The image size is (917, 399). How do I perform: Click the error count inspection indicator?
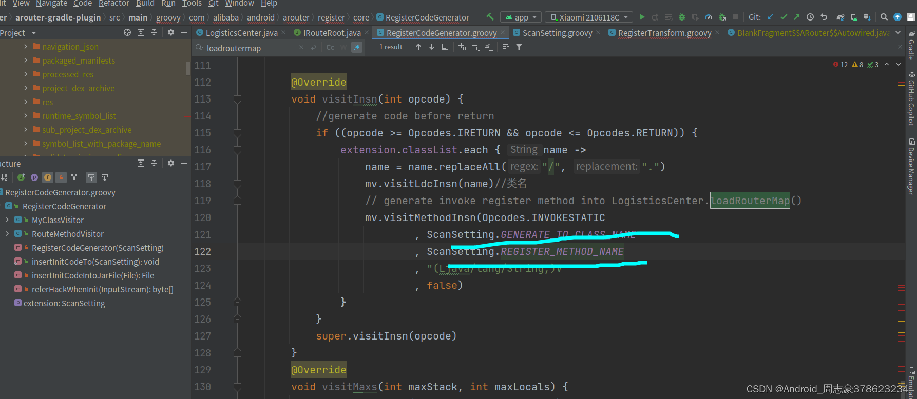pyautogui.click(x=840, y=65)
